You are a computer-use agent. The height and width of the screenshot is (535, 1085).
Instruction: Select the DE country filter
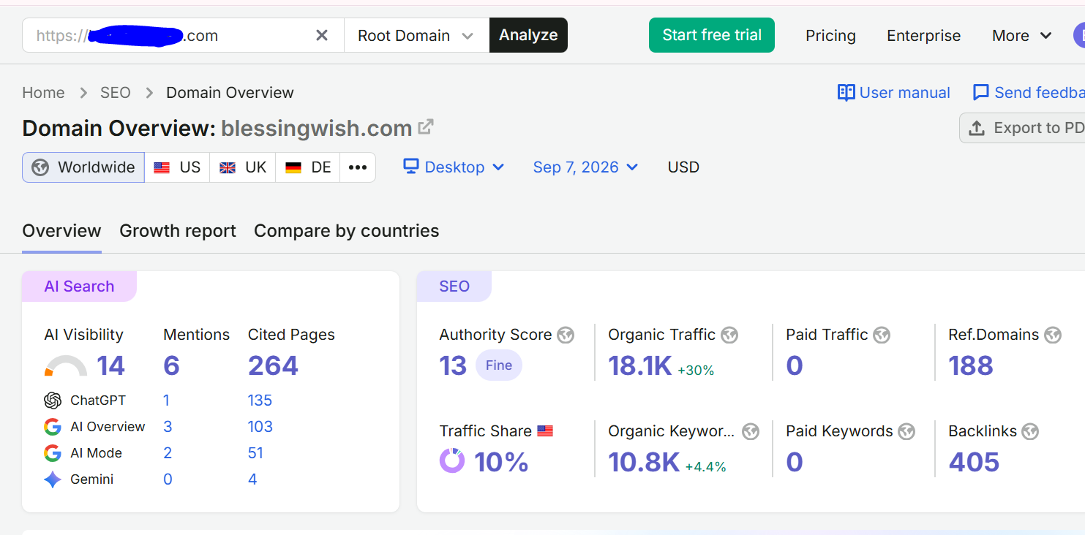pos(308,167)
